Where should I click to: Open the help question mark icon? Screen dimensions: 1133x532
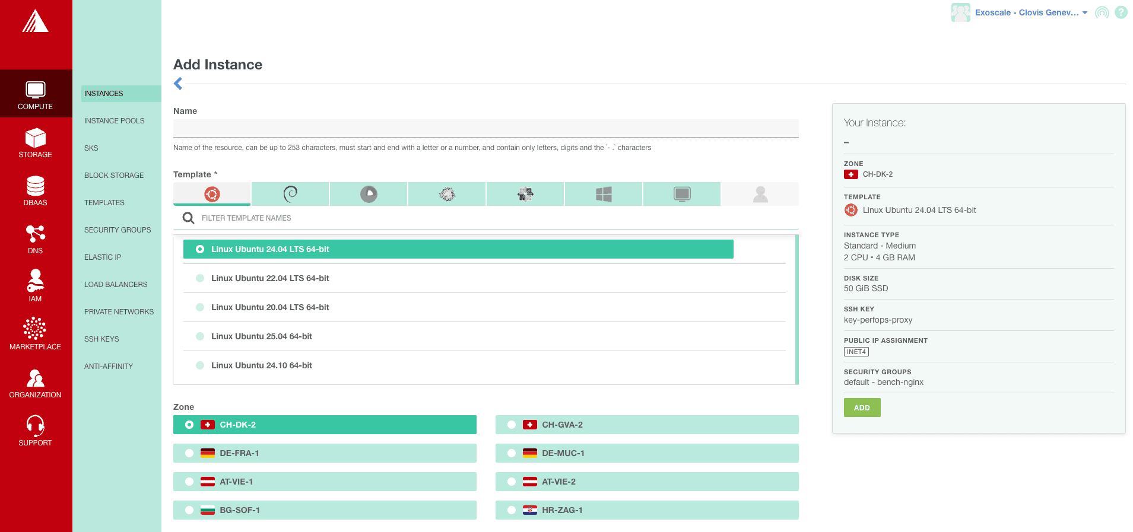[x=1121, y=12]
